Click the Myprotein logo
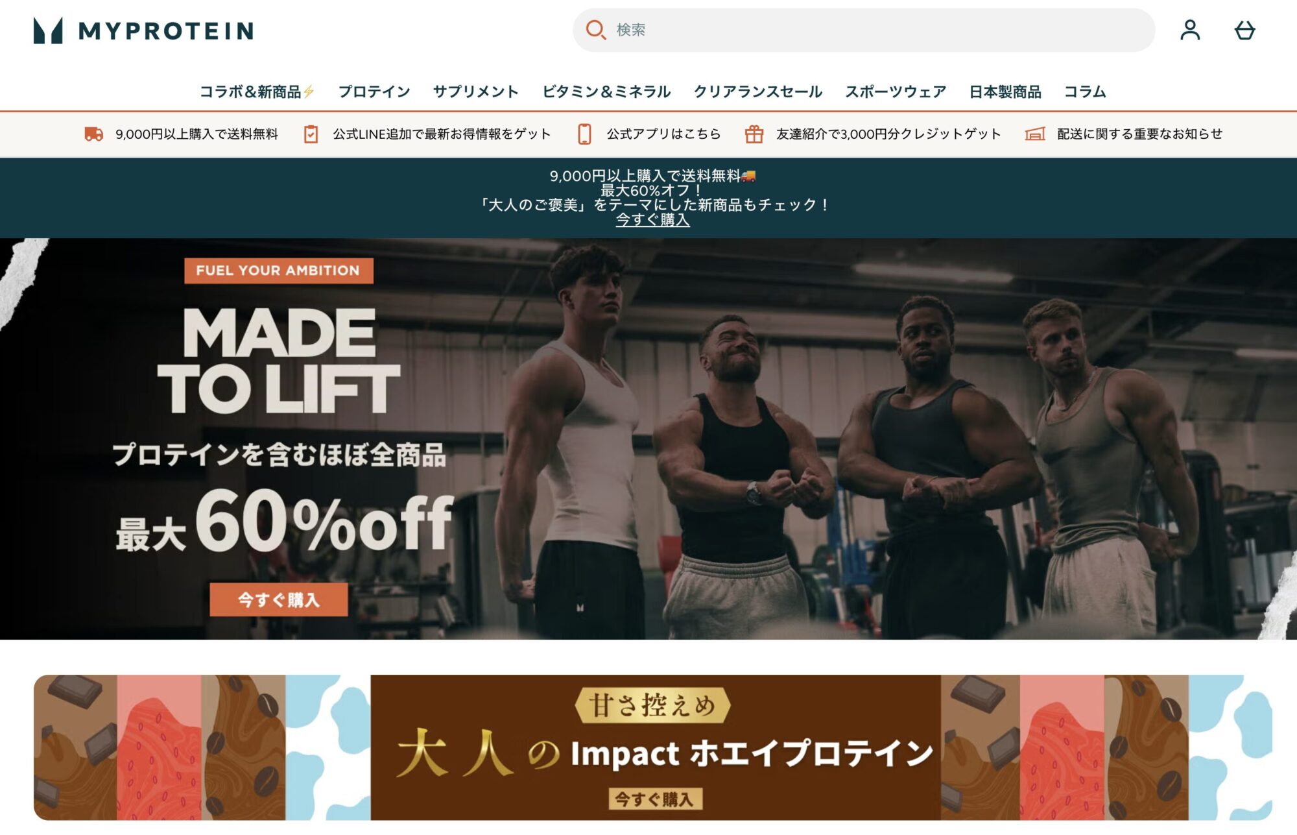This screenshot has width=1297, height=835. point(143,30)
